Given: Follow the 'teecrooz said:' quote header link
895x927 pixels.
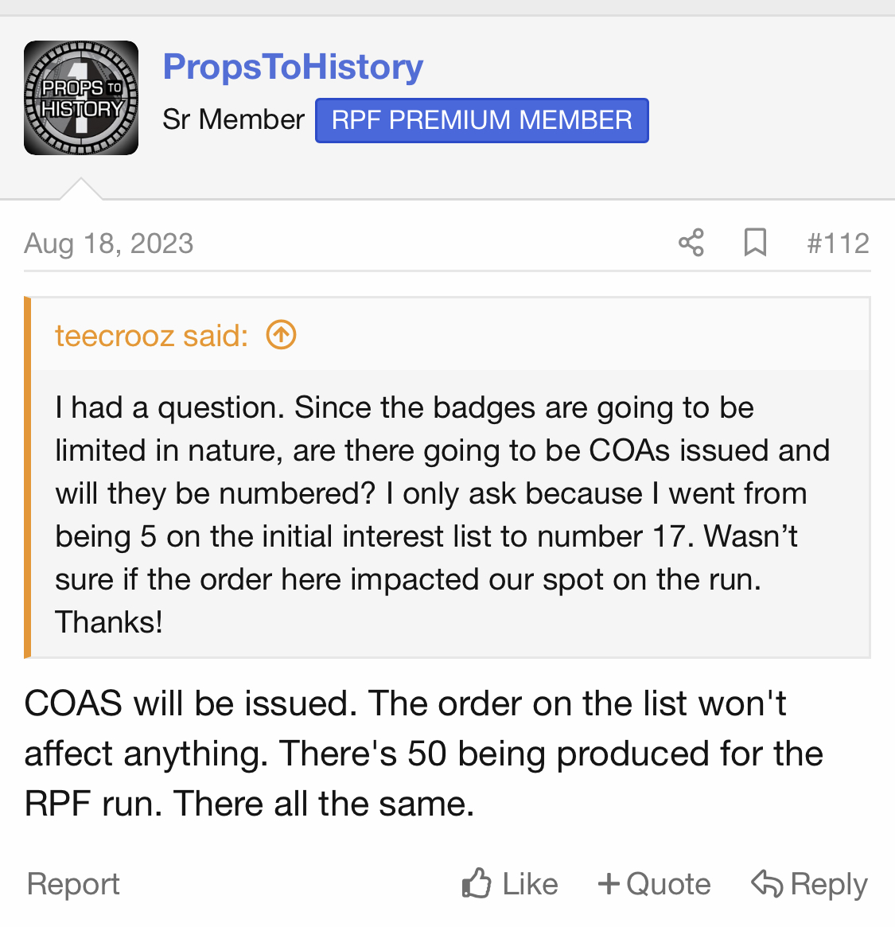Looking at the screenshot, I should [x=151, y=336].
